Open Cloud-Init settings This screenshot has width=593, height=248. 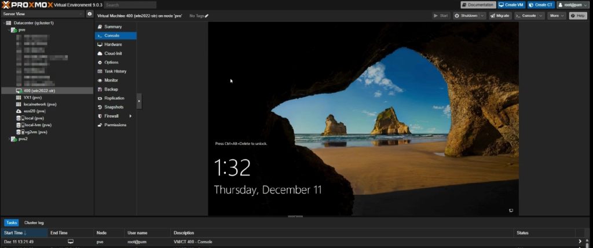[113, 53]
